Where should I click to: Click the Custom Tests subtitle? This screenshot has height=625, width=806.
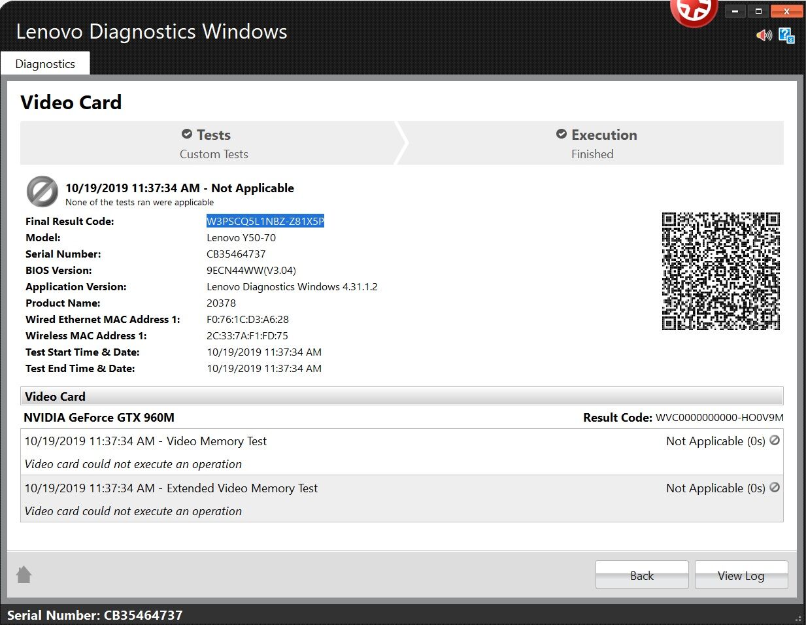point(214,154)
